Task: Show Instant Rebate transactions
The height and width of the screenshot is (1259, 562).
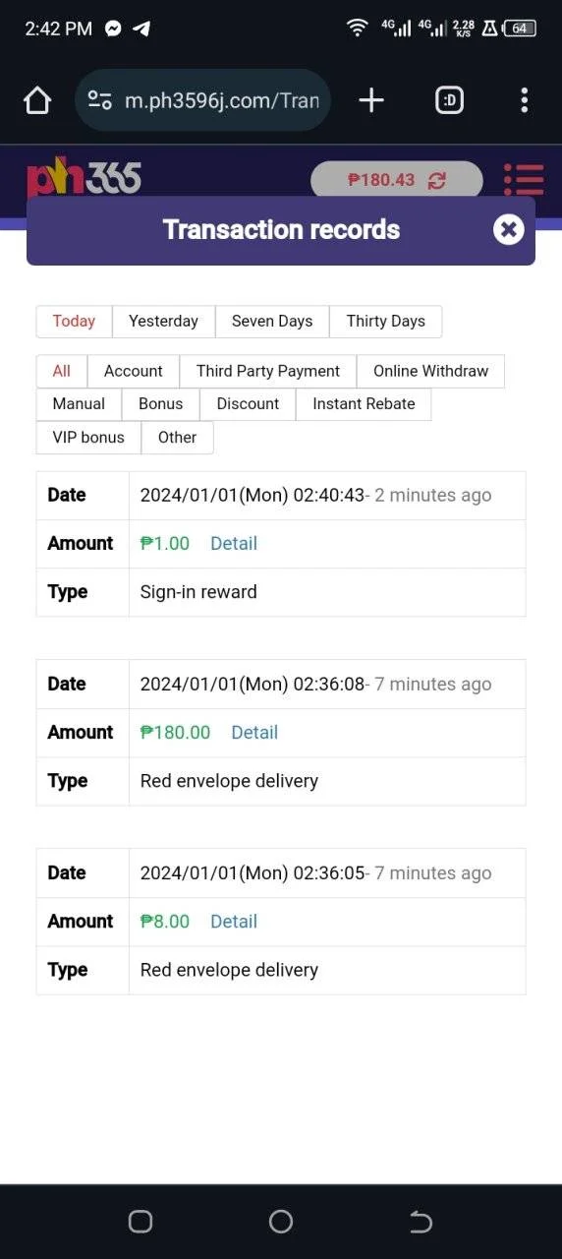Action: pyautogui.click(x=364, y=404)
